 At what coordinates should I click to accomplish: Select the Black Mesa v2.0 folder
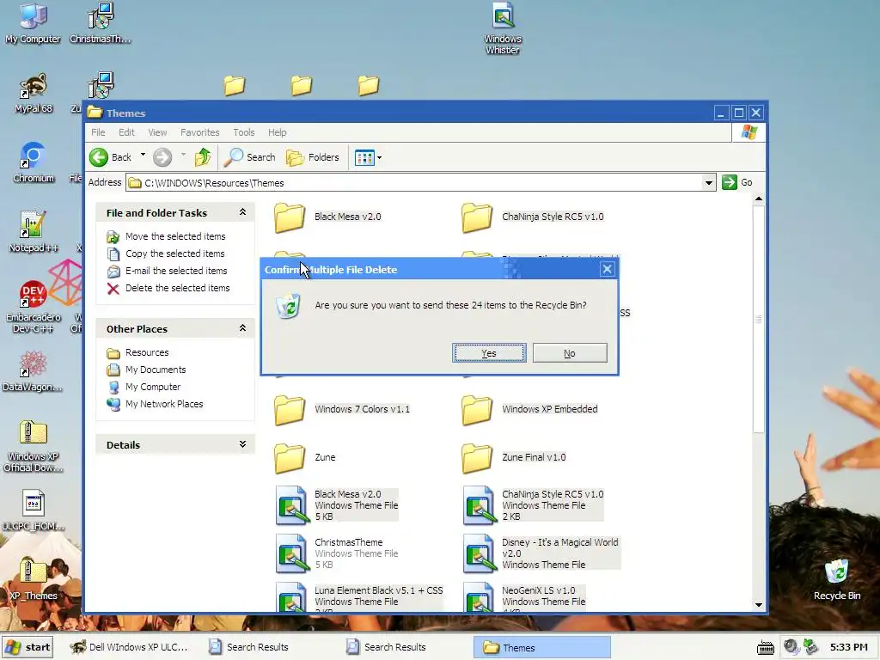[327, 217]
